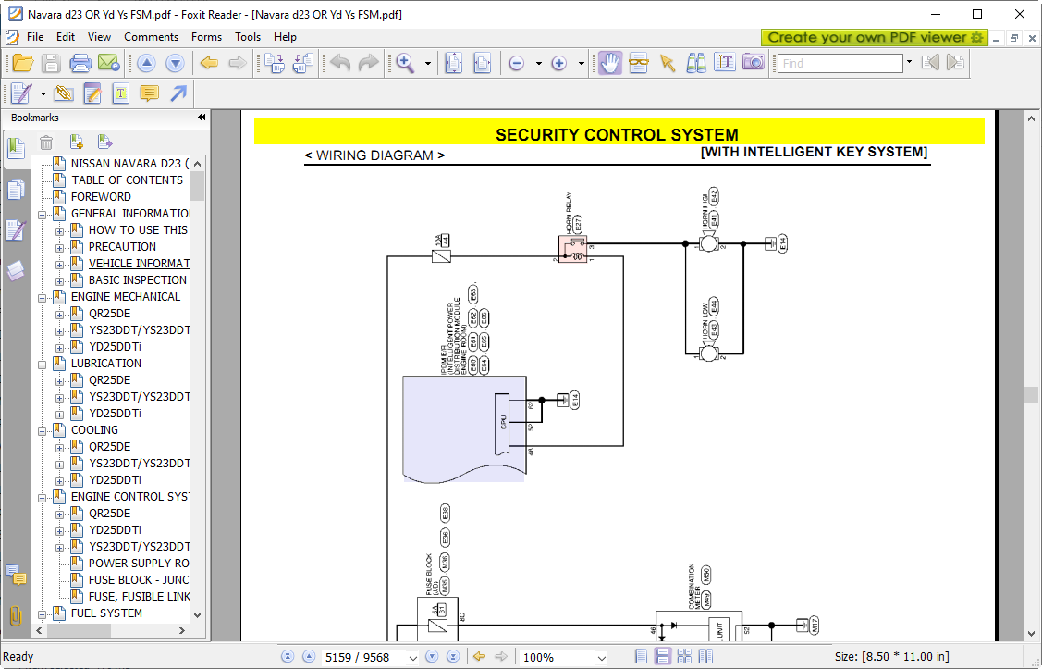This screenshot has height=669, width=1042.
Task: Click the Create your own PDF viewer banner
Action: pos(874,37)
